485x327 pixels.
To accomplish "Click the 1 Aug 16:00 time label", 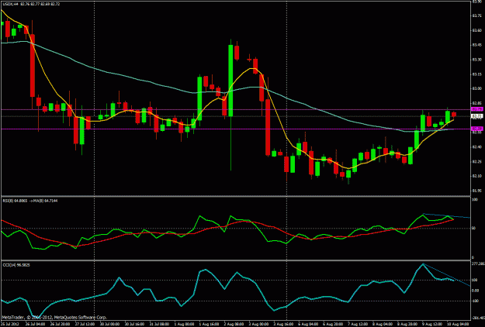I will (x=208, y=324).
